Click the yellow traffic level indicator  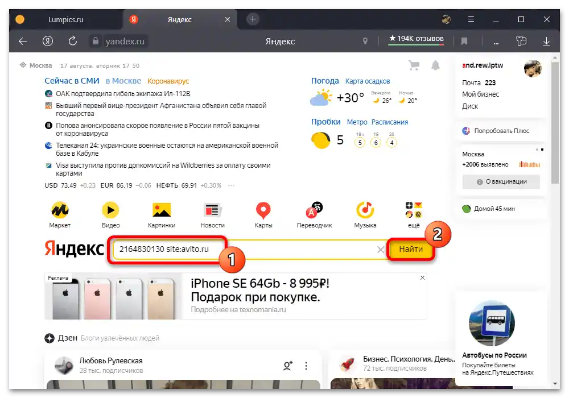321,140
